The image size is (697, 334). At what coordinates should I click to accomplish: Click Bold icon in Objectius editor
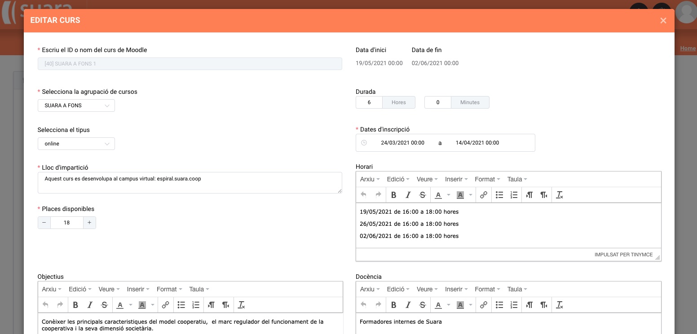click(75, 305)
